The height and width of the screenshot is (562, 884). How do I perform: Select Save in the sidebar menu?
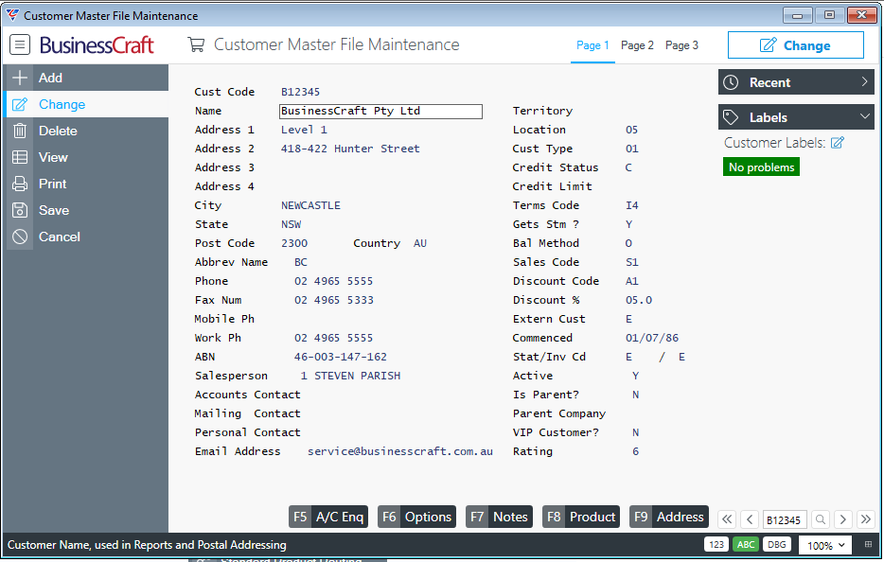[87, 210]
